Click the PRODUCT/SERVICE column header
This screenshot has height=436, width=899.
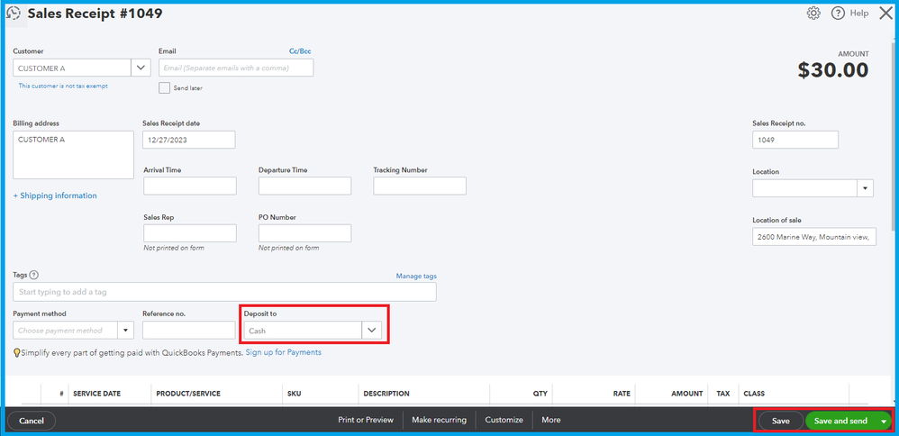point(188,394)
